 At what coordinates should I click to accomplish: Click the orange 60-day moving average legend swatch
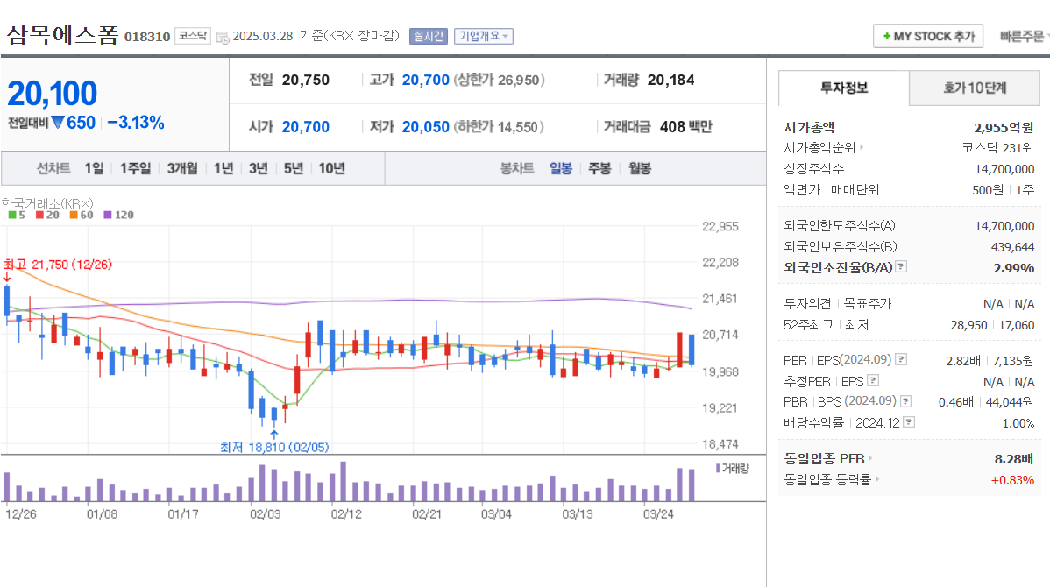point(74,215)
